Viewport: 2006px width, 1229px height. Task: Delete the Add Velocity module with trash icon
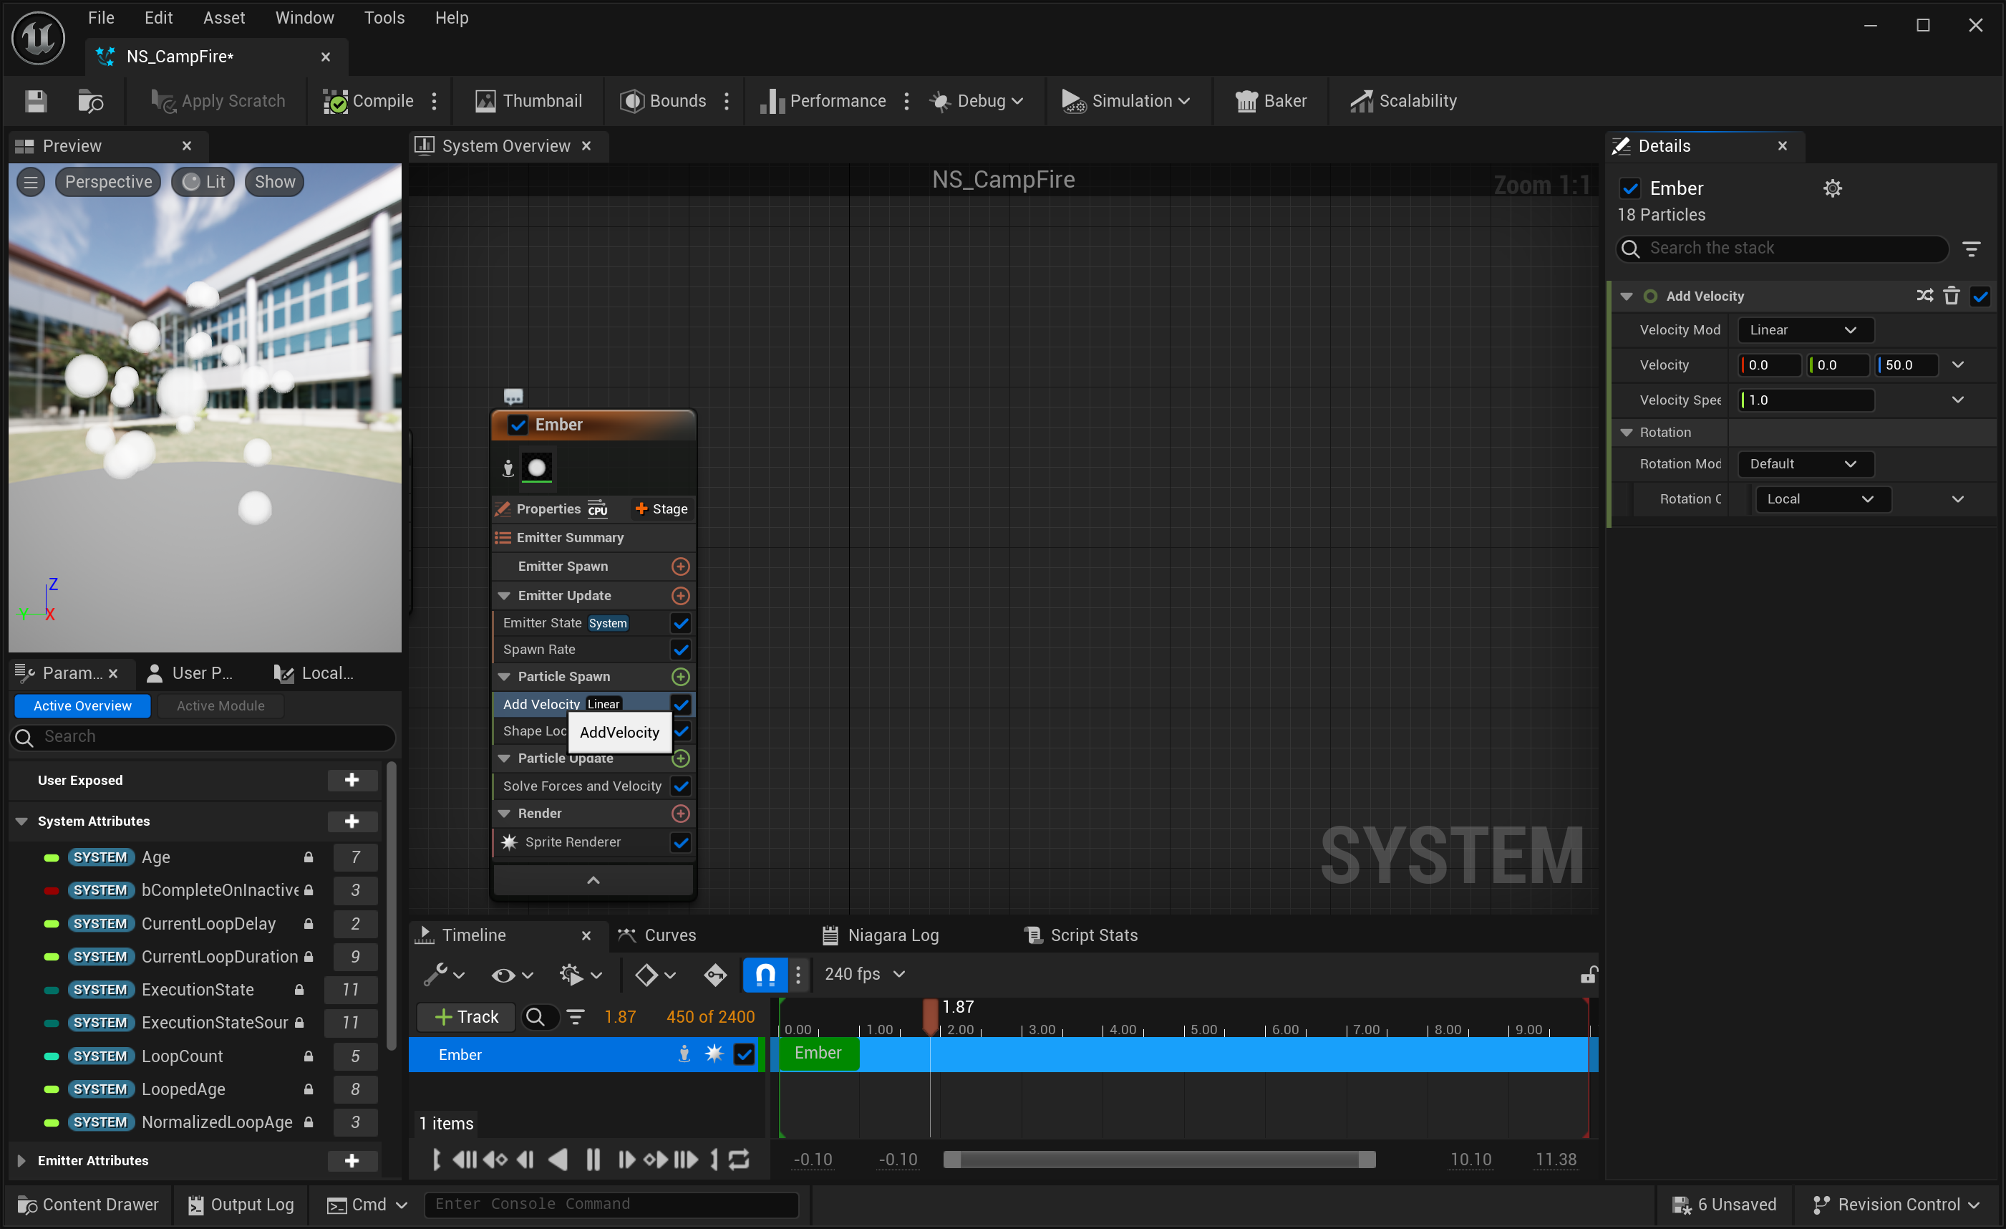[1952, 296]
